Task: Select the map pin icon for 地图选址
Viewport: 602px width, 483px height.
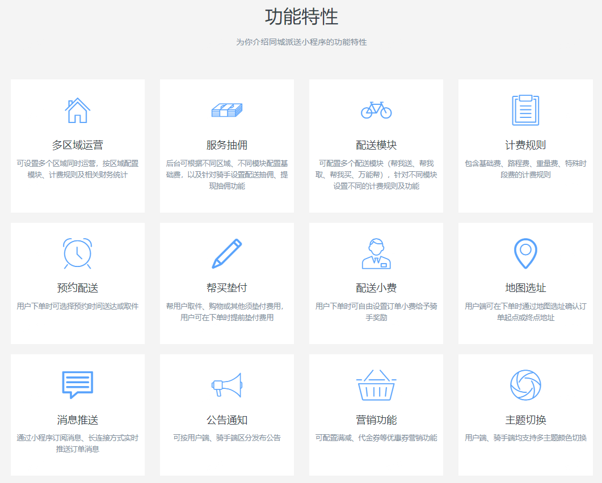Action: (x=525, y=253)
